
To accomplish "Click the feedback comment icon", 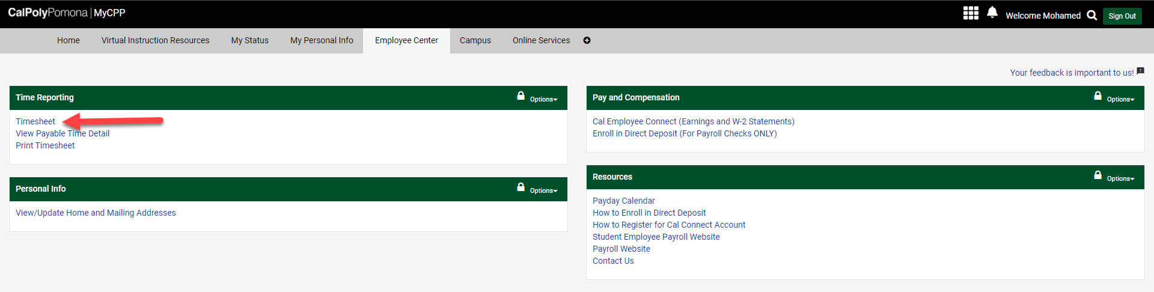I will 1140,71.
